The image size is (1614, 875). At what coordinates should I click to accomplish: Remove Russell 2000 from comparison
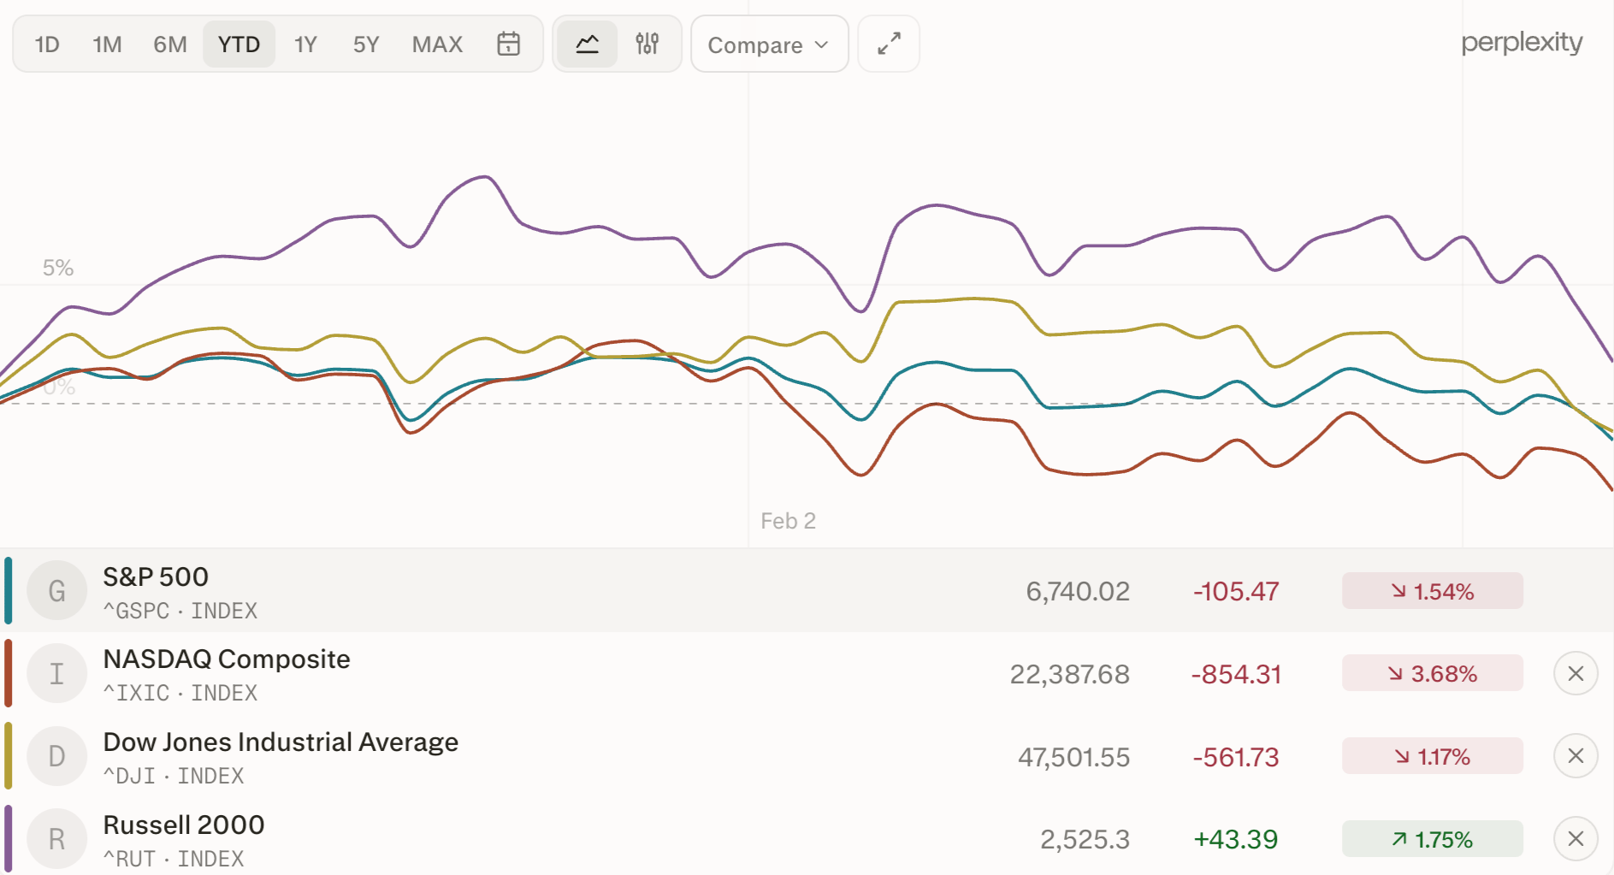click(x=1576, y=839)
